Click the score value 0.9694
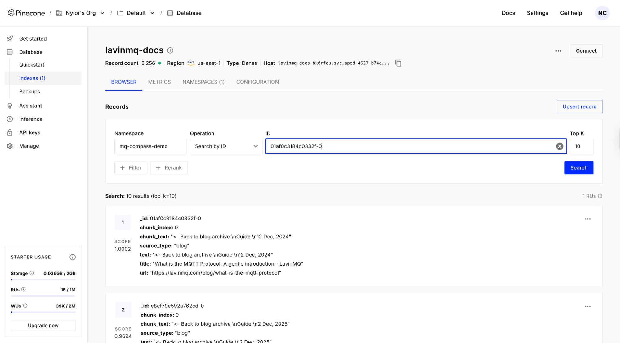The height and width of the screenshot is (343, 620). (x=123, y=336)
